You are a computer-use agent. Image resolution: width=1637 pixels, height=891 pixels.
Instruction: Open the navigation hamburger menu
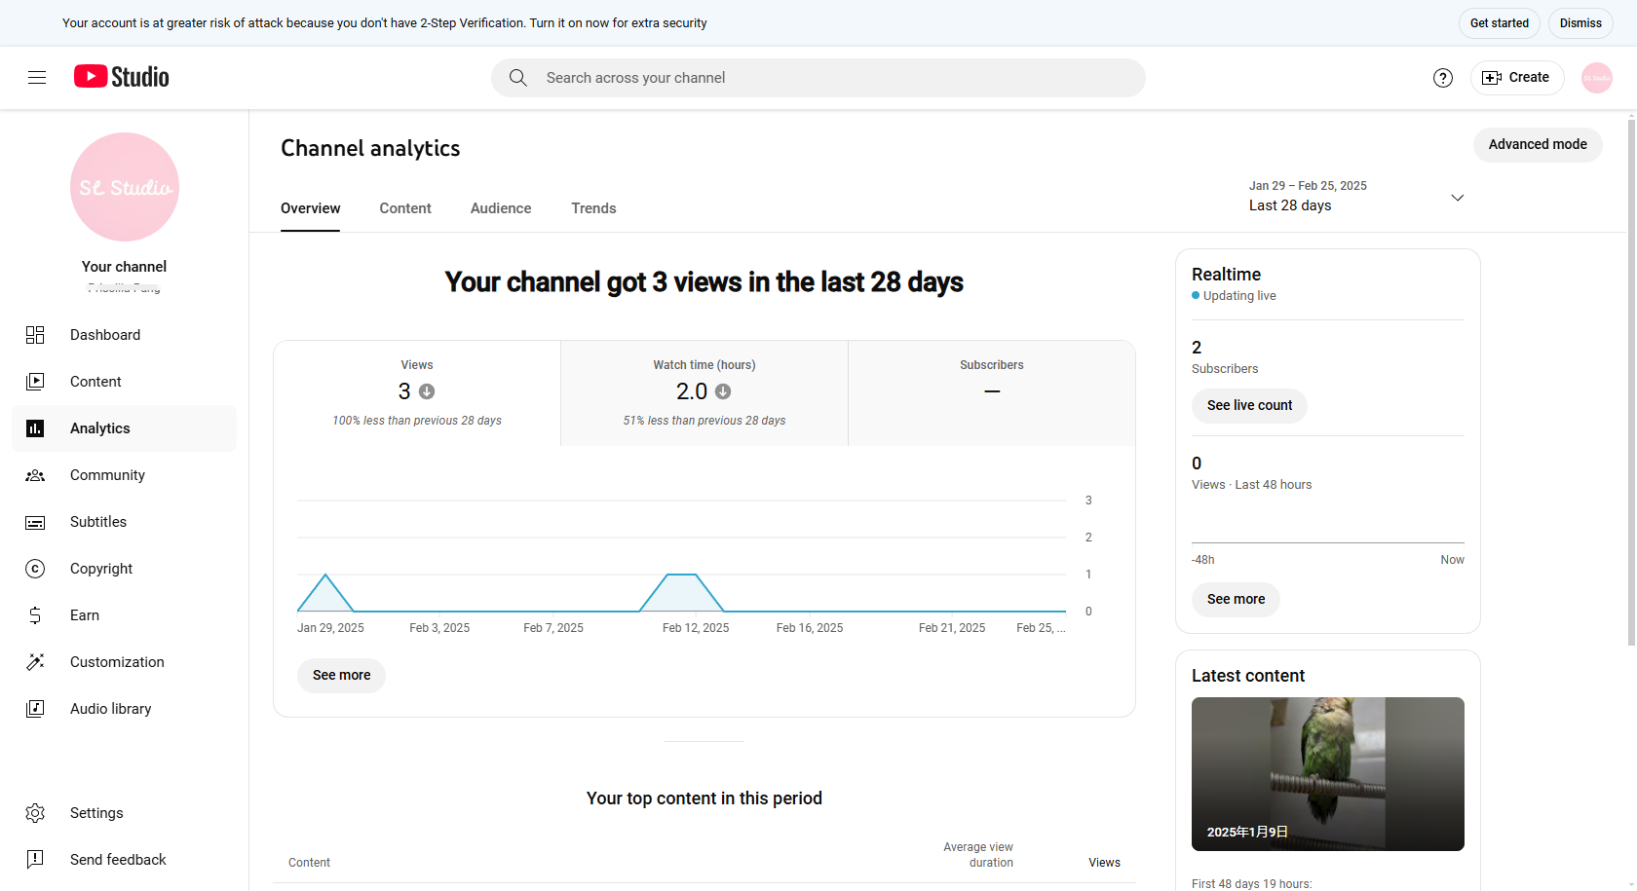pos(37,77)
